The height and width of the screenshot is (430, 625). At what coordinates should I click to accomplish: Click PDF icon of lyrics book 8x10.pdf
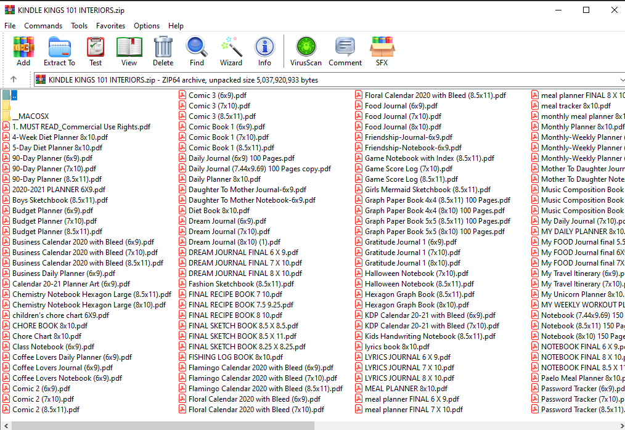pos(359,347)
